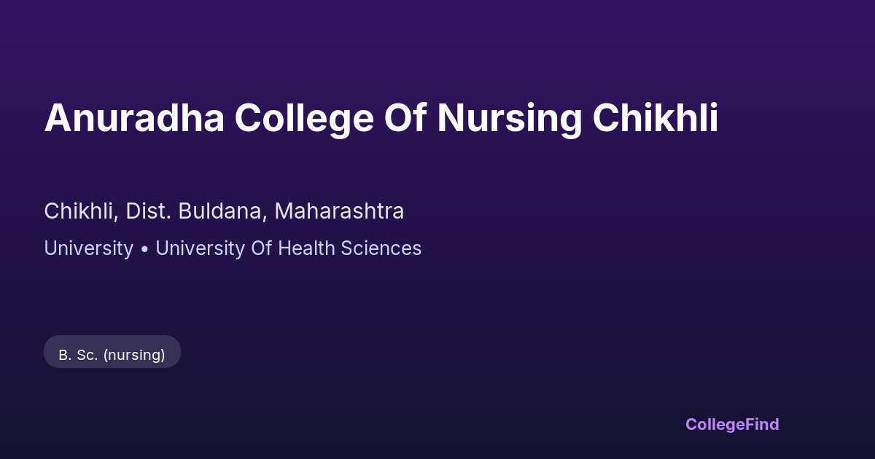Click "B. Sc." inside the course pill
The height and width of the screenshot is (459, 875).
point(78,355)
